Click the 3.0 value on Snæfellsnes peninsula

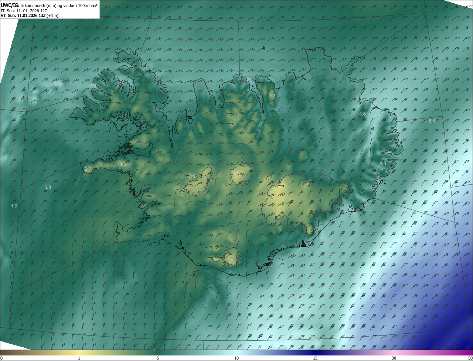tap(123, 165)
